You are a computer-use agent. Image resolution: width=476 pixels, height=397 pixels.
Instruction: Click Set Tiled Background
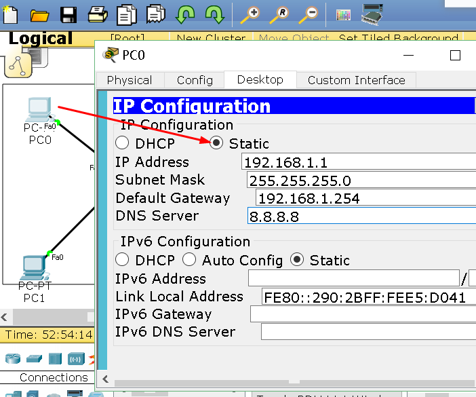click(398, 38)
